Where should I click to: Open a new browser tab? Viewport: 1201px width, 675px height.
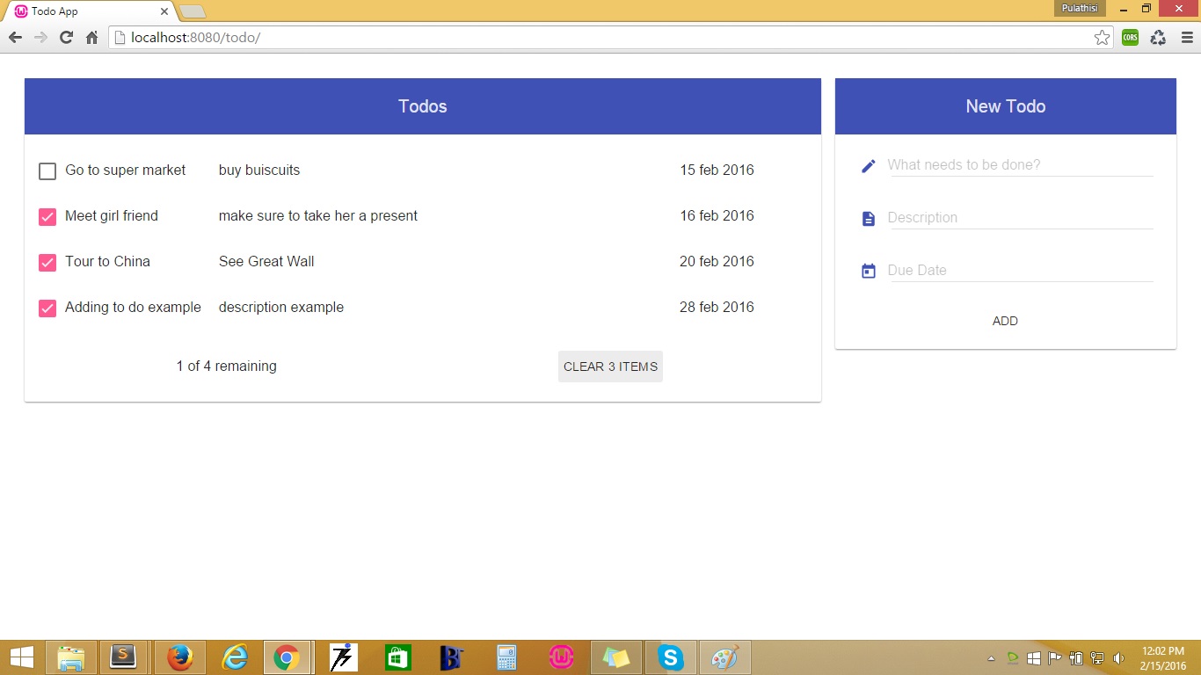[193, 11]
